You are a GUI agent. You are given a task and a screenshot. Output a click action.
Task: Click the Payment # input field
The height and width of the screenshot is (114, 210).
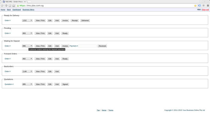(x=88, y=46)
